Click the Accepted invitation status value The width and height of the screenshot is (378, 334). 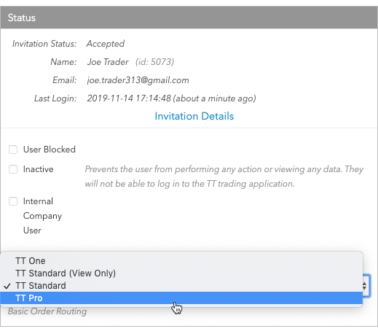106,44
